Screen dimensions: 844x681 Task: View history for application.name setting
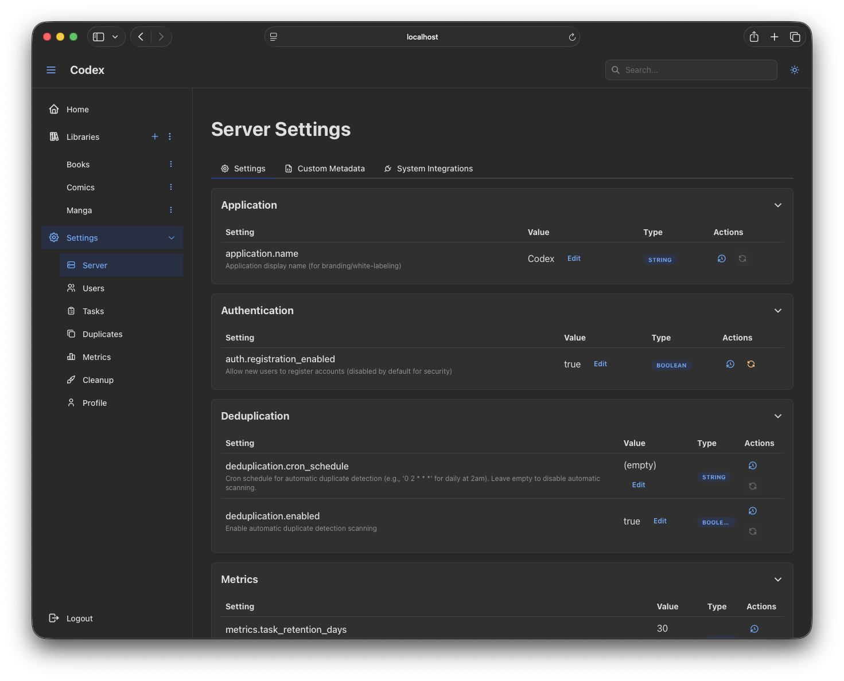[721, 259]
